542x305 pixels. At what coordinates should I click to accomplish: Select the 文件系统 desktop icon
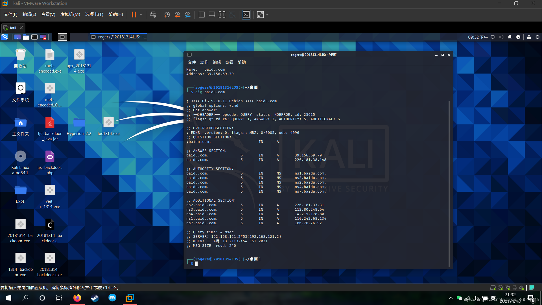point(20,92)
